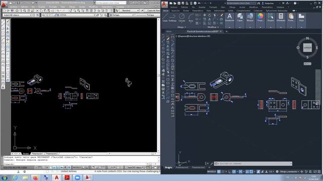This screenshot has width=323, height=181.
Task: Switch to Presentación1 layout tab in right window
Action: 182,167
